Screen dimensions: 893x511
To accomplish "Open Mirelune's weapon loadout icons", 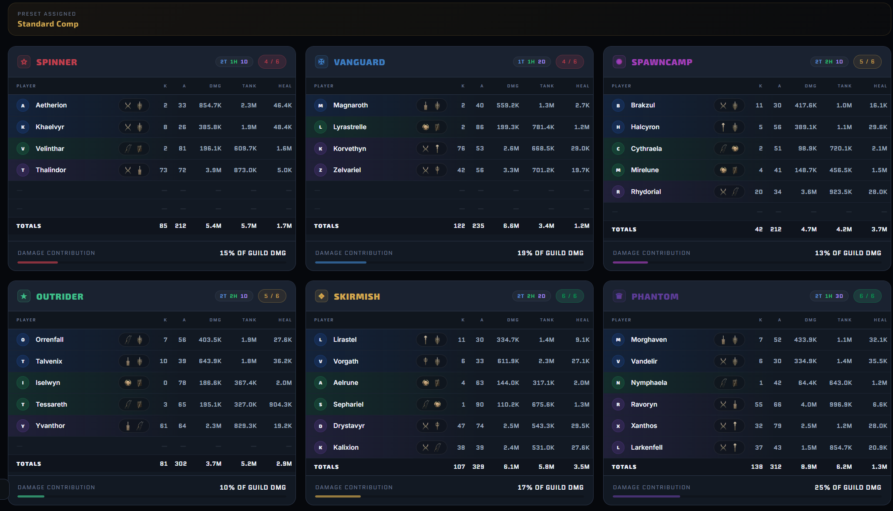I will [729, 170].
